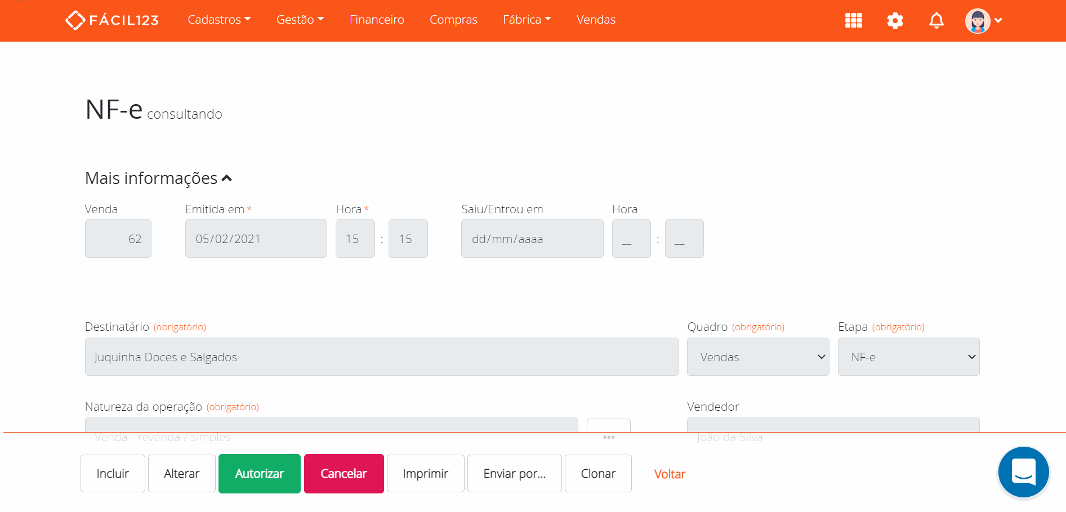The width and height of the screenshot is (1066, 512).
Task: Go to Financeiro menu item
Action: pyautogui.click(x=377, y=20)
